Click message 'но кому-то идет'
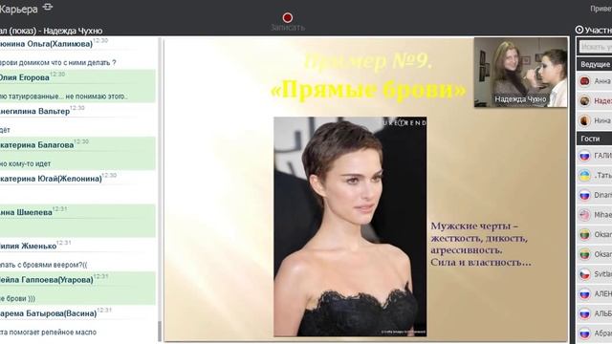Image resolution: width=612 pixels, height=344 pixels. [26, 163]
